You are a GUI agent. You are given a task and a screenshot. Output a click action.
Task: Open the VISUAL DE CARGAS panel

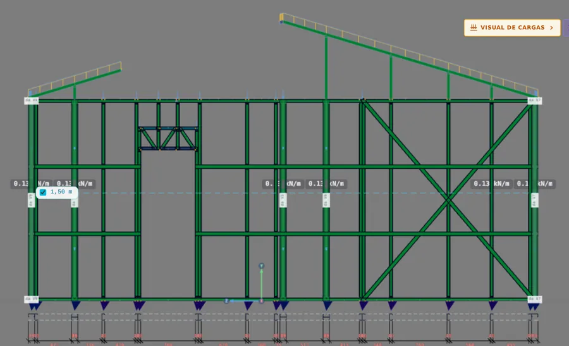coord(512,28)
